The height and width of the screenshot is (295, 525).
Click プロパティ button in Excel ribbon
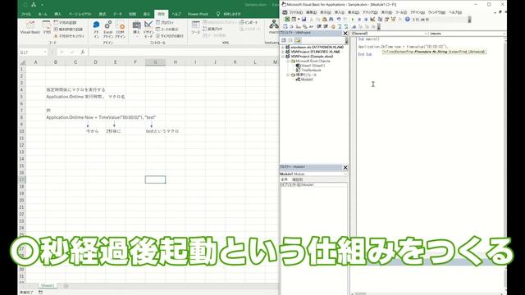click(165, 22)
